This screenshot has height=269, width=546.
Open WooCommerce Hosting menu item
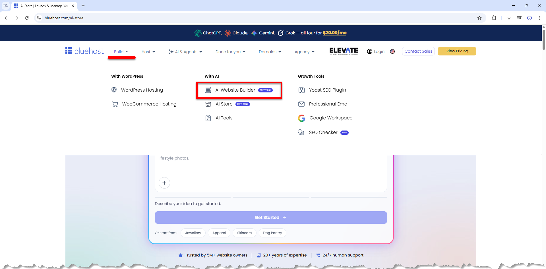coord(144,104)
